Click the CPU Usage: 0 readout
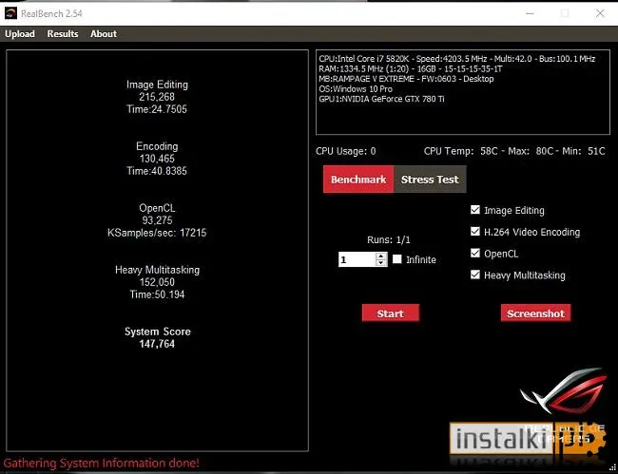Screen dimensions: 618x474 [346, 151]
